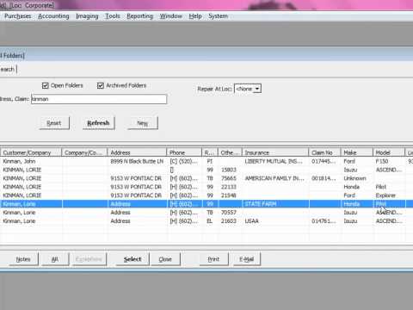
Task: Click the Close button
Action: (165, 259)
